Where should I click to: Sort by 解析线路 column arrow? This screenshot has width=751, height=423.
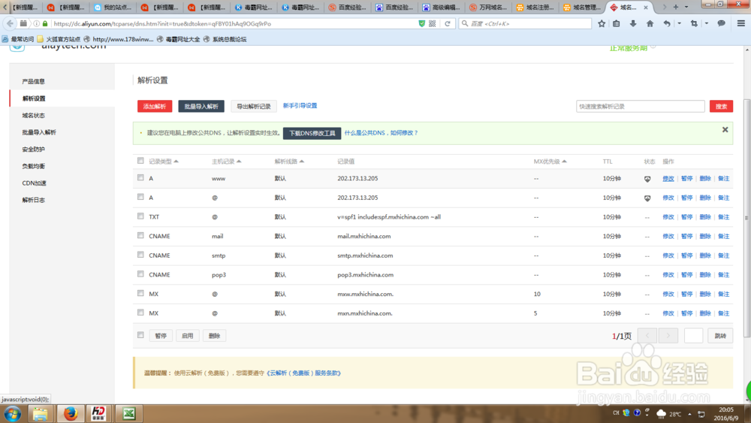click(302, 162)
